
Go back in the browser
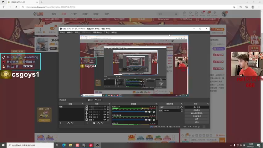point(4,7)
